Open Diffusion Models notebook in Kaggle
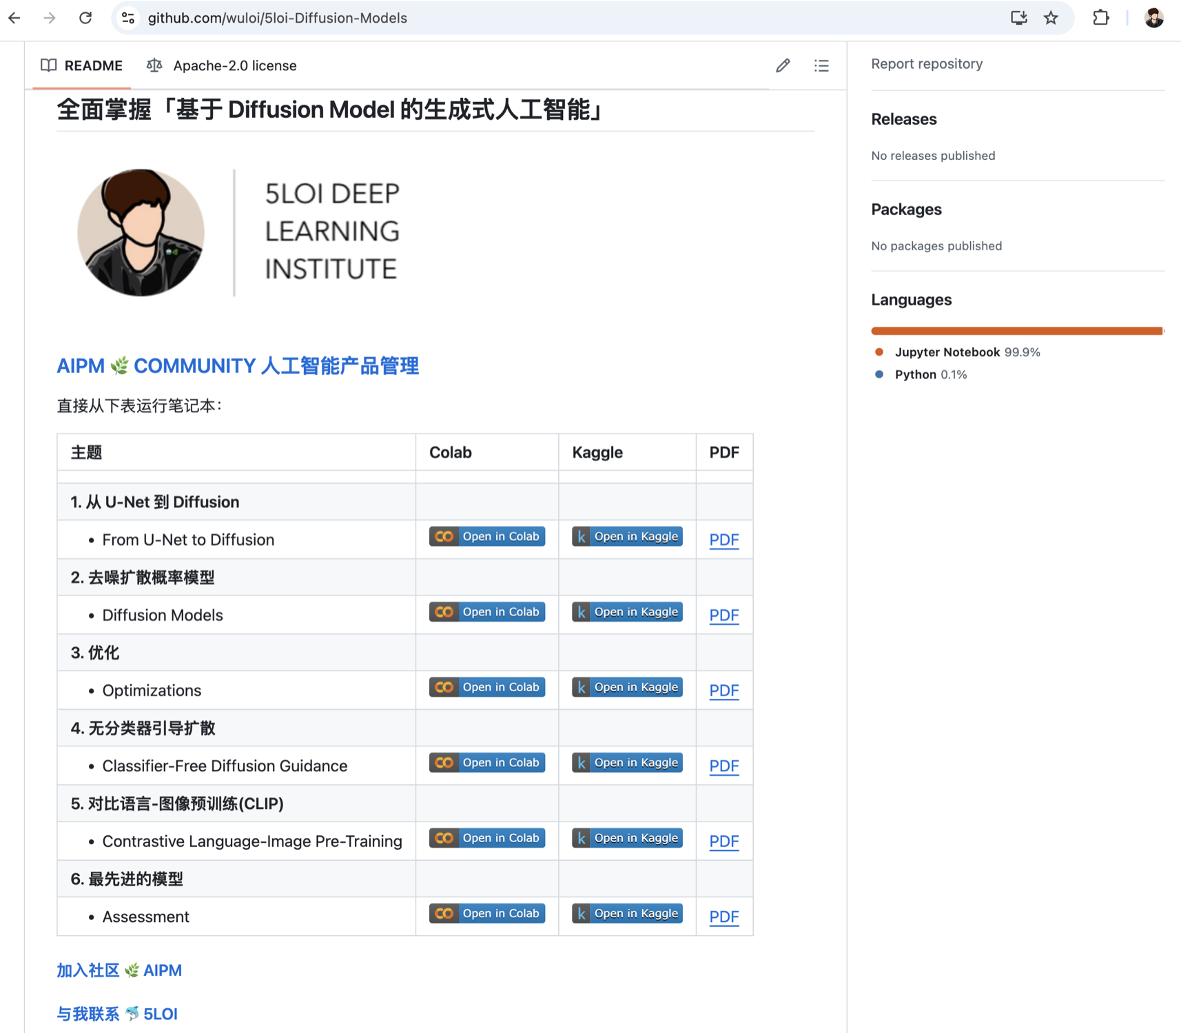This screenshot has width=1181, height=1033. pos(626,612)
